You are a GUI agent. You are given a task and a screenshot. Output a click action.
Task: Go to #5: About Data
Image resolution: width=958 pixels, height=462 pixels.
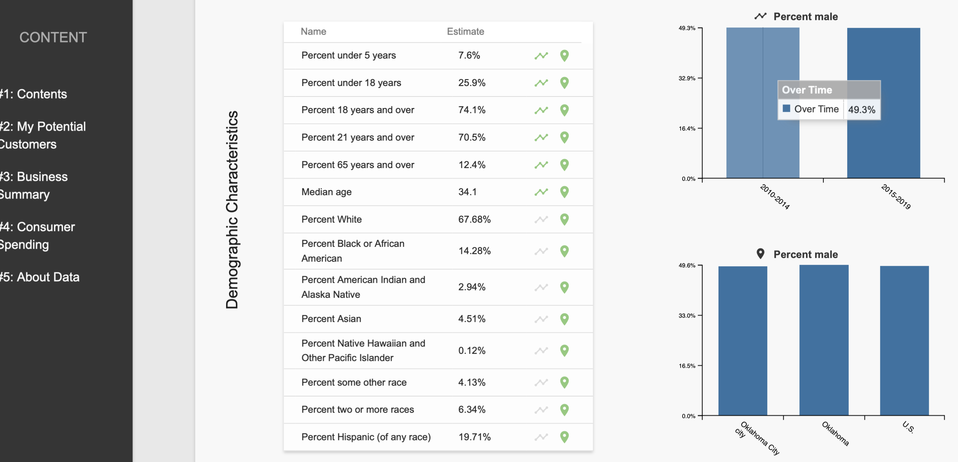(39, 277)
